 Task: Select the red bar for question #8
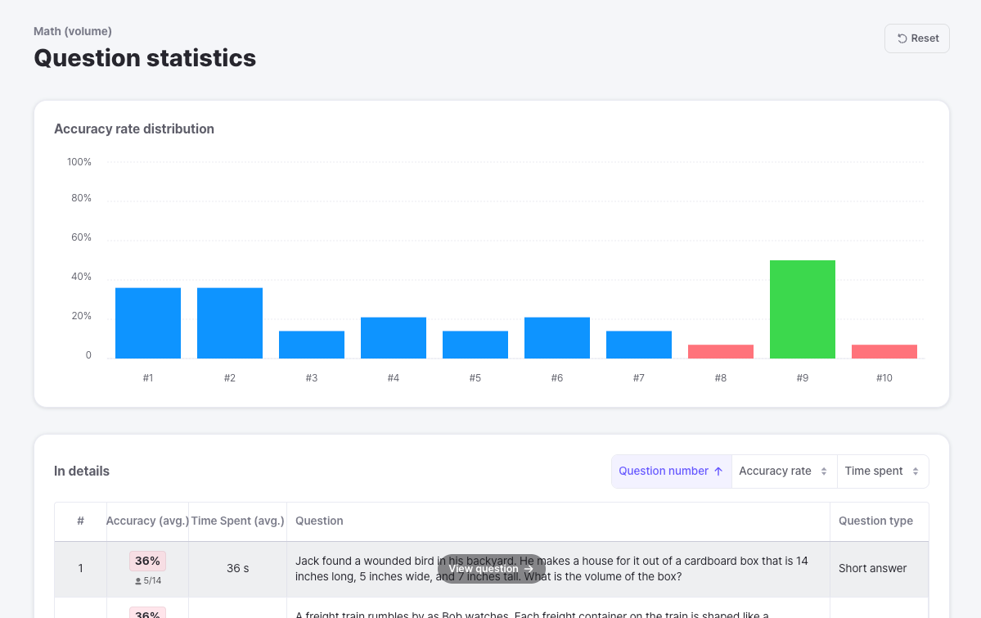(721, 352)
